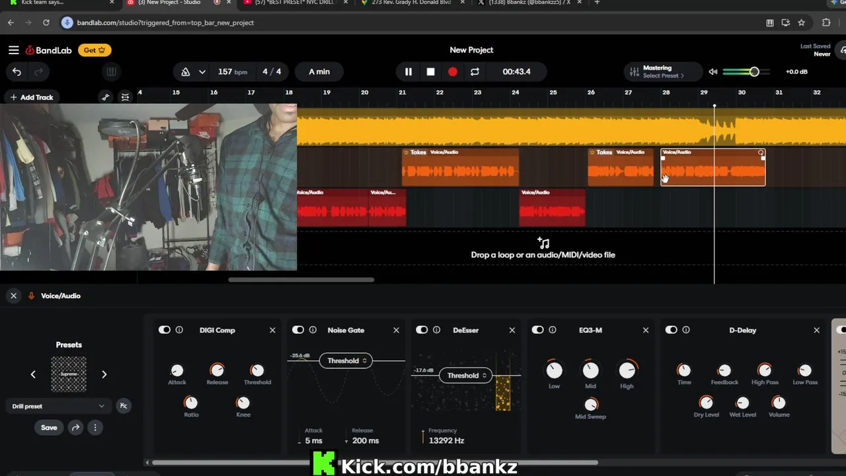Open the BandLab hamburger menu
846x476 pixels.
(13, 50)
